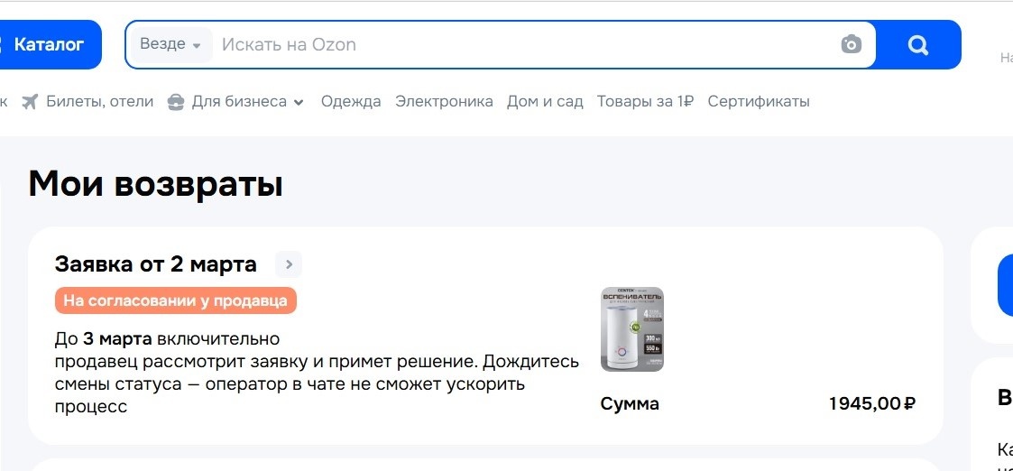Open the milk frother product thumbnail
Image resolution: width=1013 pixels, height=471 pixels.
631,329
